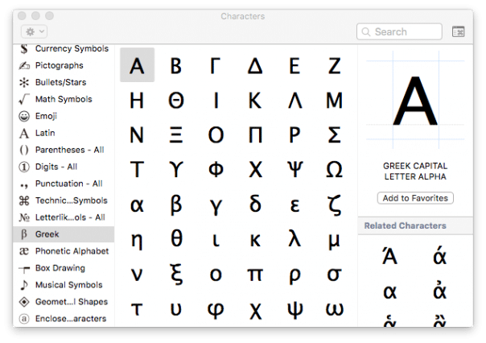Select lowercase alpha in the grid
Image resolution: width=486 pixels, height=343 pixels.
pos(137,205)
